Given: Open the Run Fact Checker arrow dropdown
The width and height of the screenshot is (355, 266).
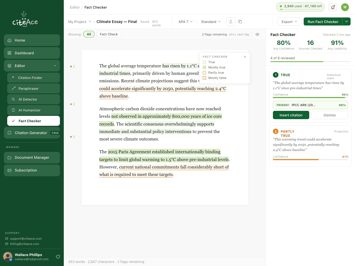Looking at the screenshot, I should (x=346, y=22).
